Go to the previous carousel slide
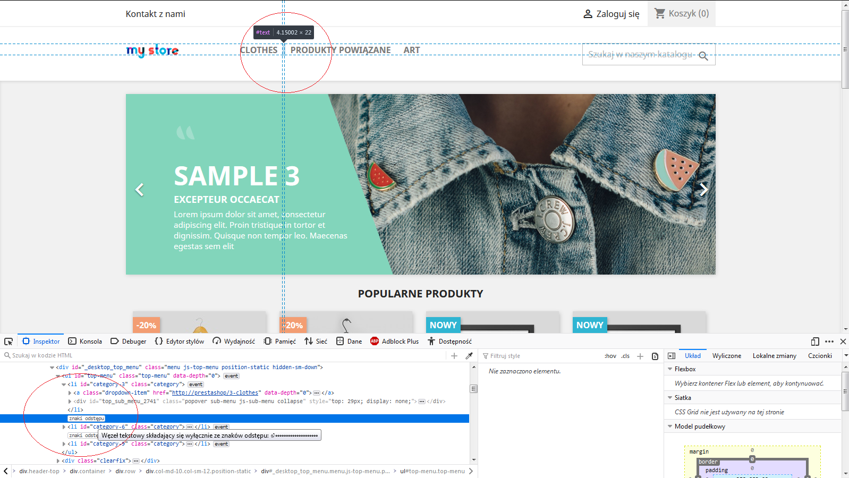Screen dimensions: 849x478 [x=140, y=190]
